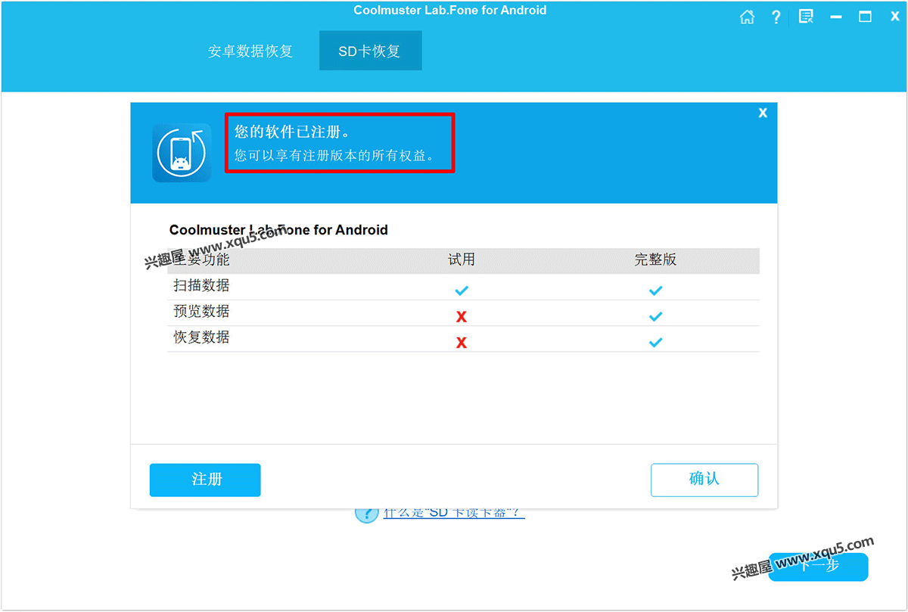Click the 试用 column header
The height and width of the screenshot is (612, 908).
[x=462, y=259]
